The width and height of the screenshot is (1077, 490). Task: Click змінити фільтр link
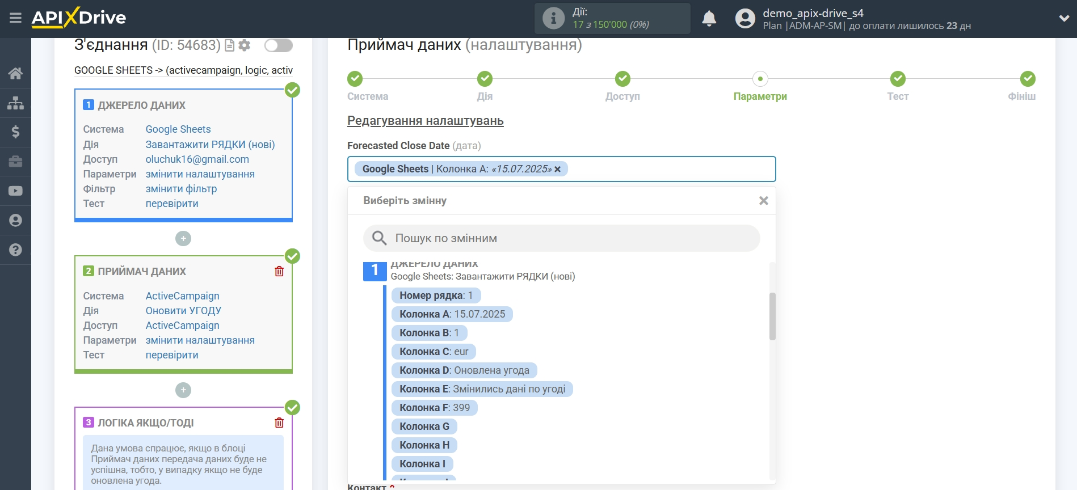coord(182,189)
